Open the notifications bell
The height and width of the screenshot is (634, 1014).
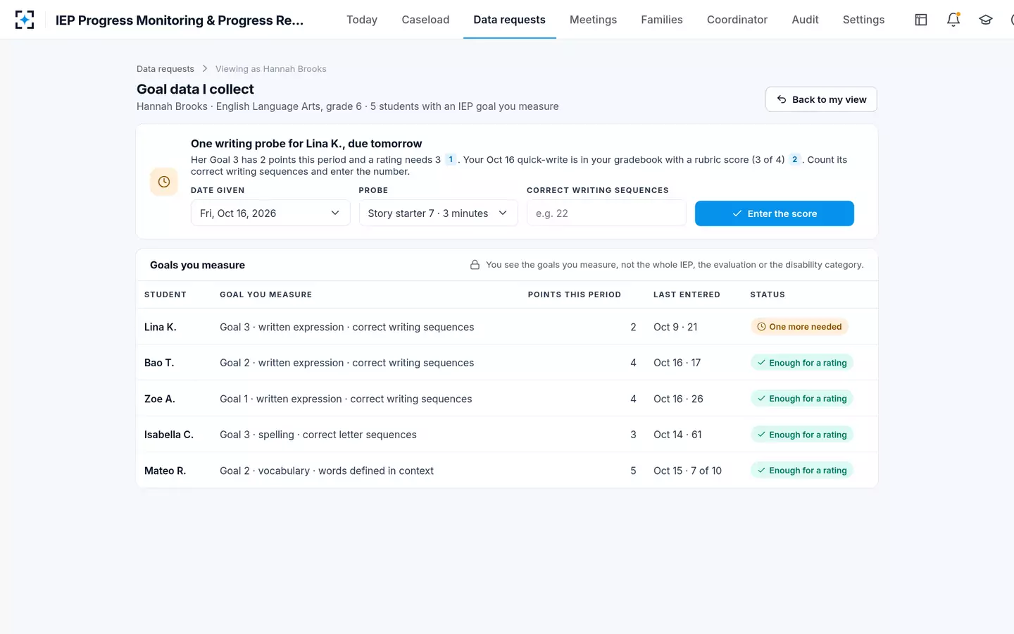pos(953,20)
